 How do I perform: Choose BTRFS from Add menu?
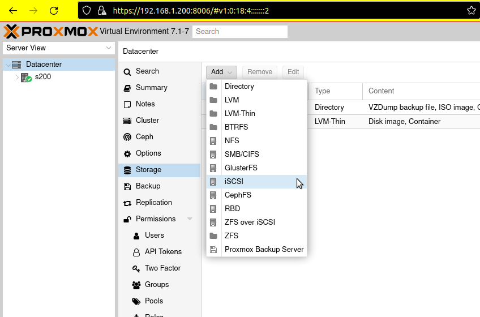[x=256, y=127]
